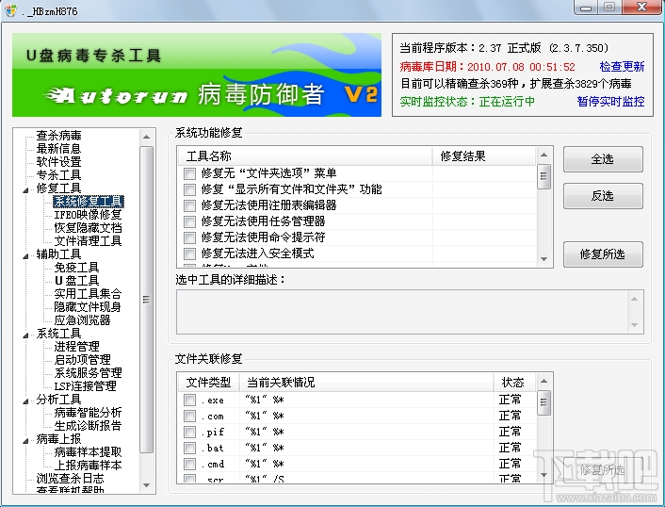Select 修复无法进入安全模式 checkbox
The height and width of the screenshot is (507, 665).
tap(189, 253)
